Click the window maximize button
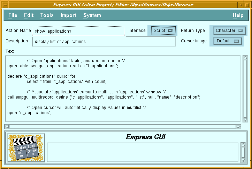This screenshot has width=252, height=169. tap(247, 5)
